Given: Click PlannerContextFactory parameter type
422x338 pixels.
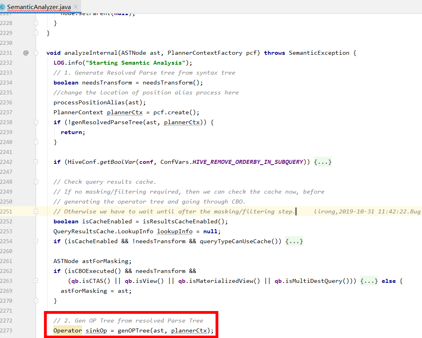Looking at the screenshot, I should pos(205,53).
